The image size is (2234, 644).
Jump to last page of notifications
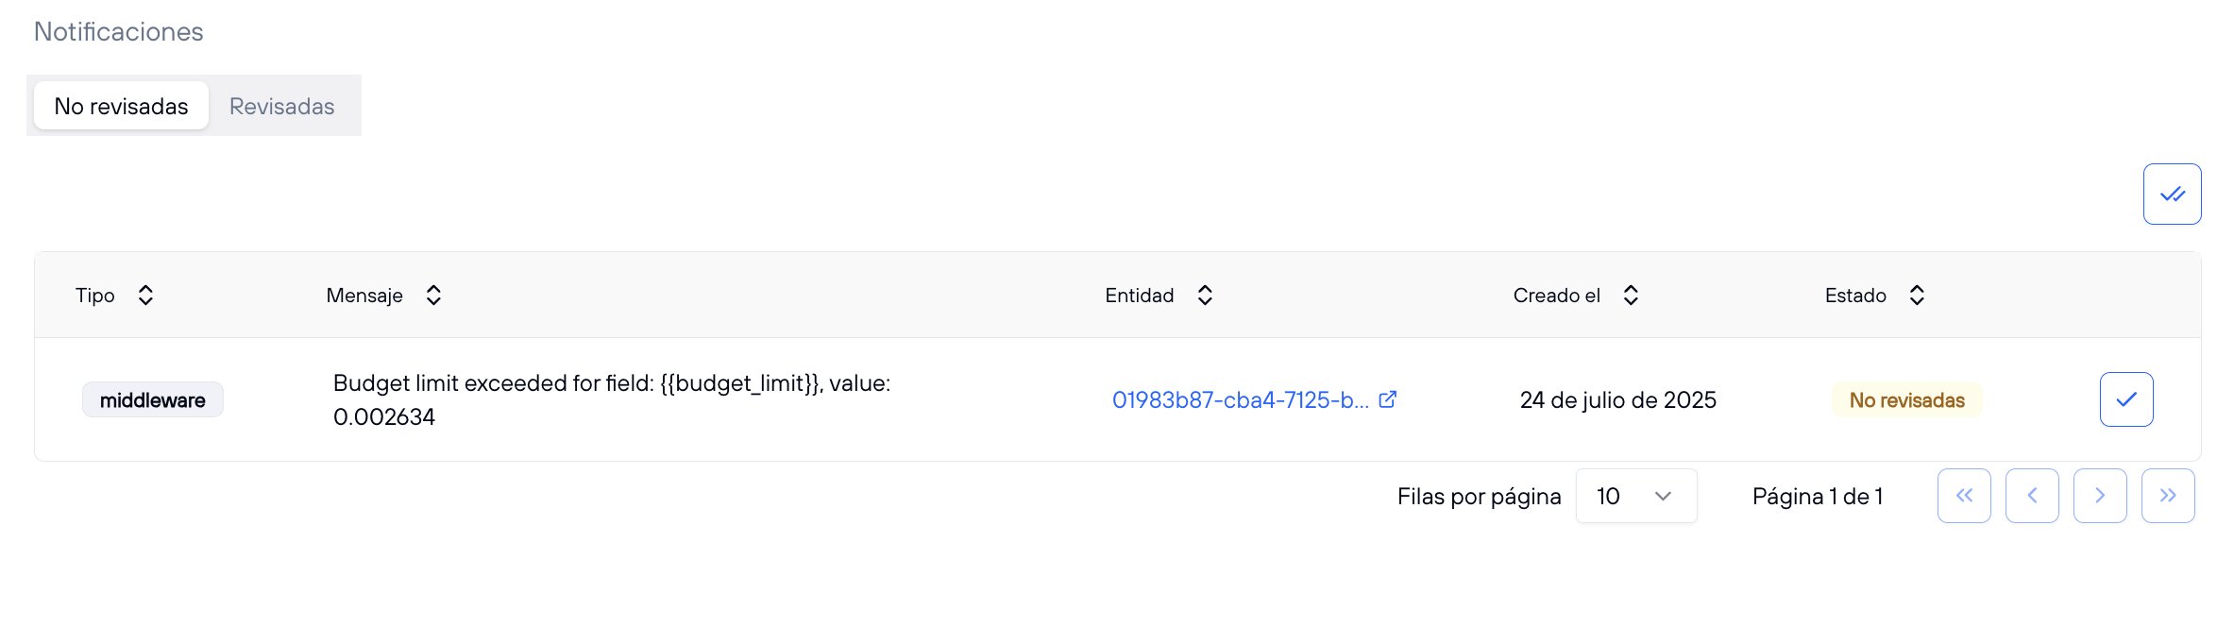click(2168, 496)
